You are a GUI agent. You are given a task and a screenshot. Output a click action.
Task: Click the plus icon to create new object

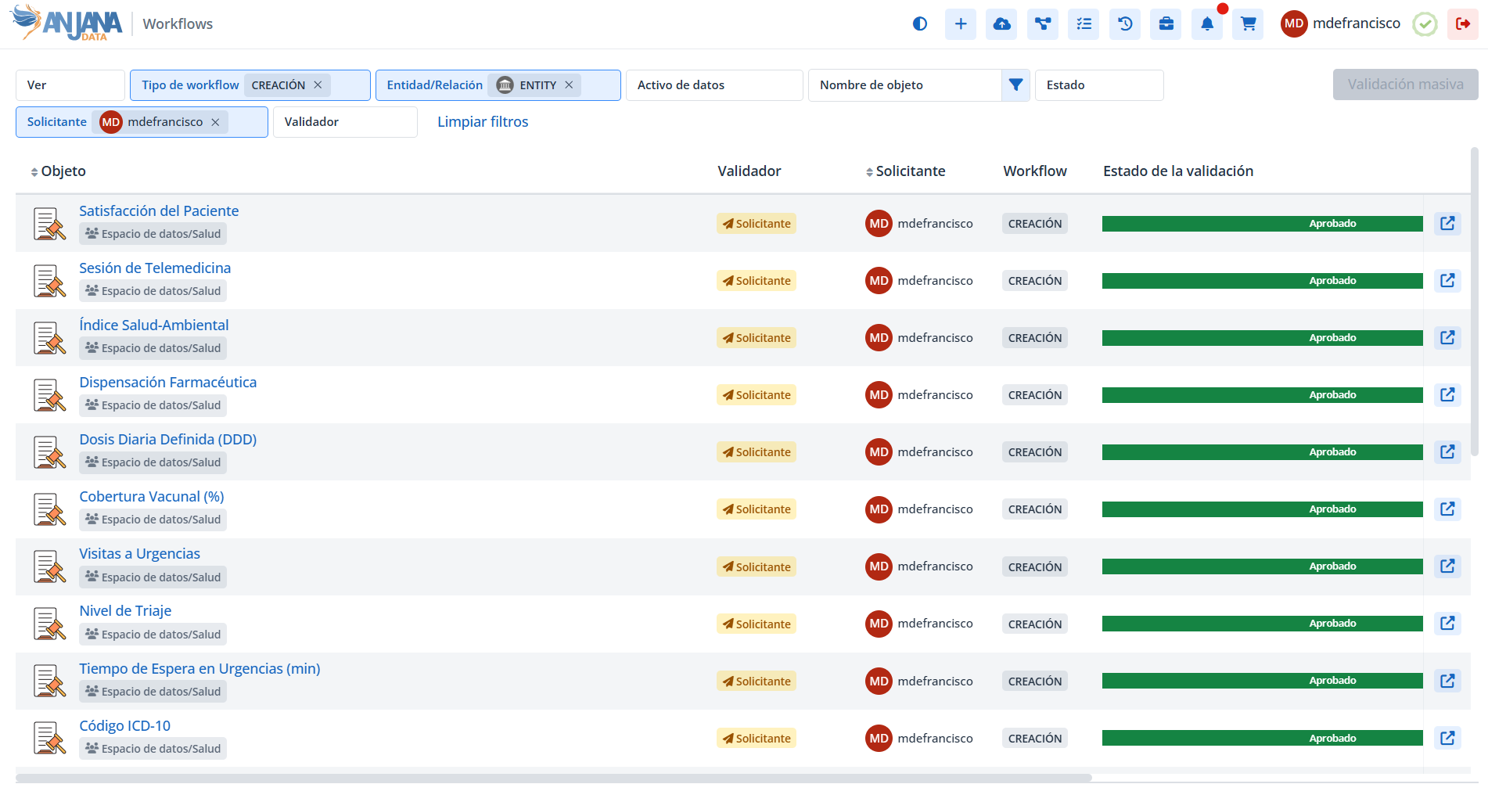961,24
